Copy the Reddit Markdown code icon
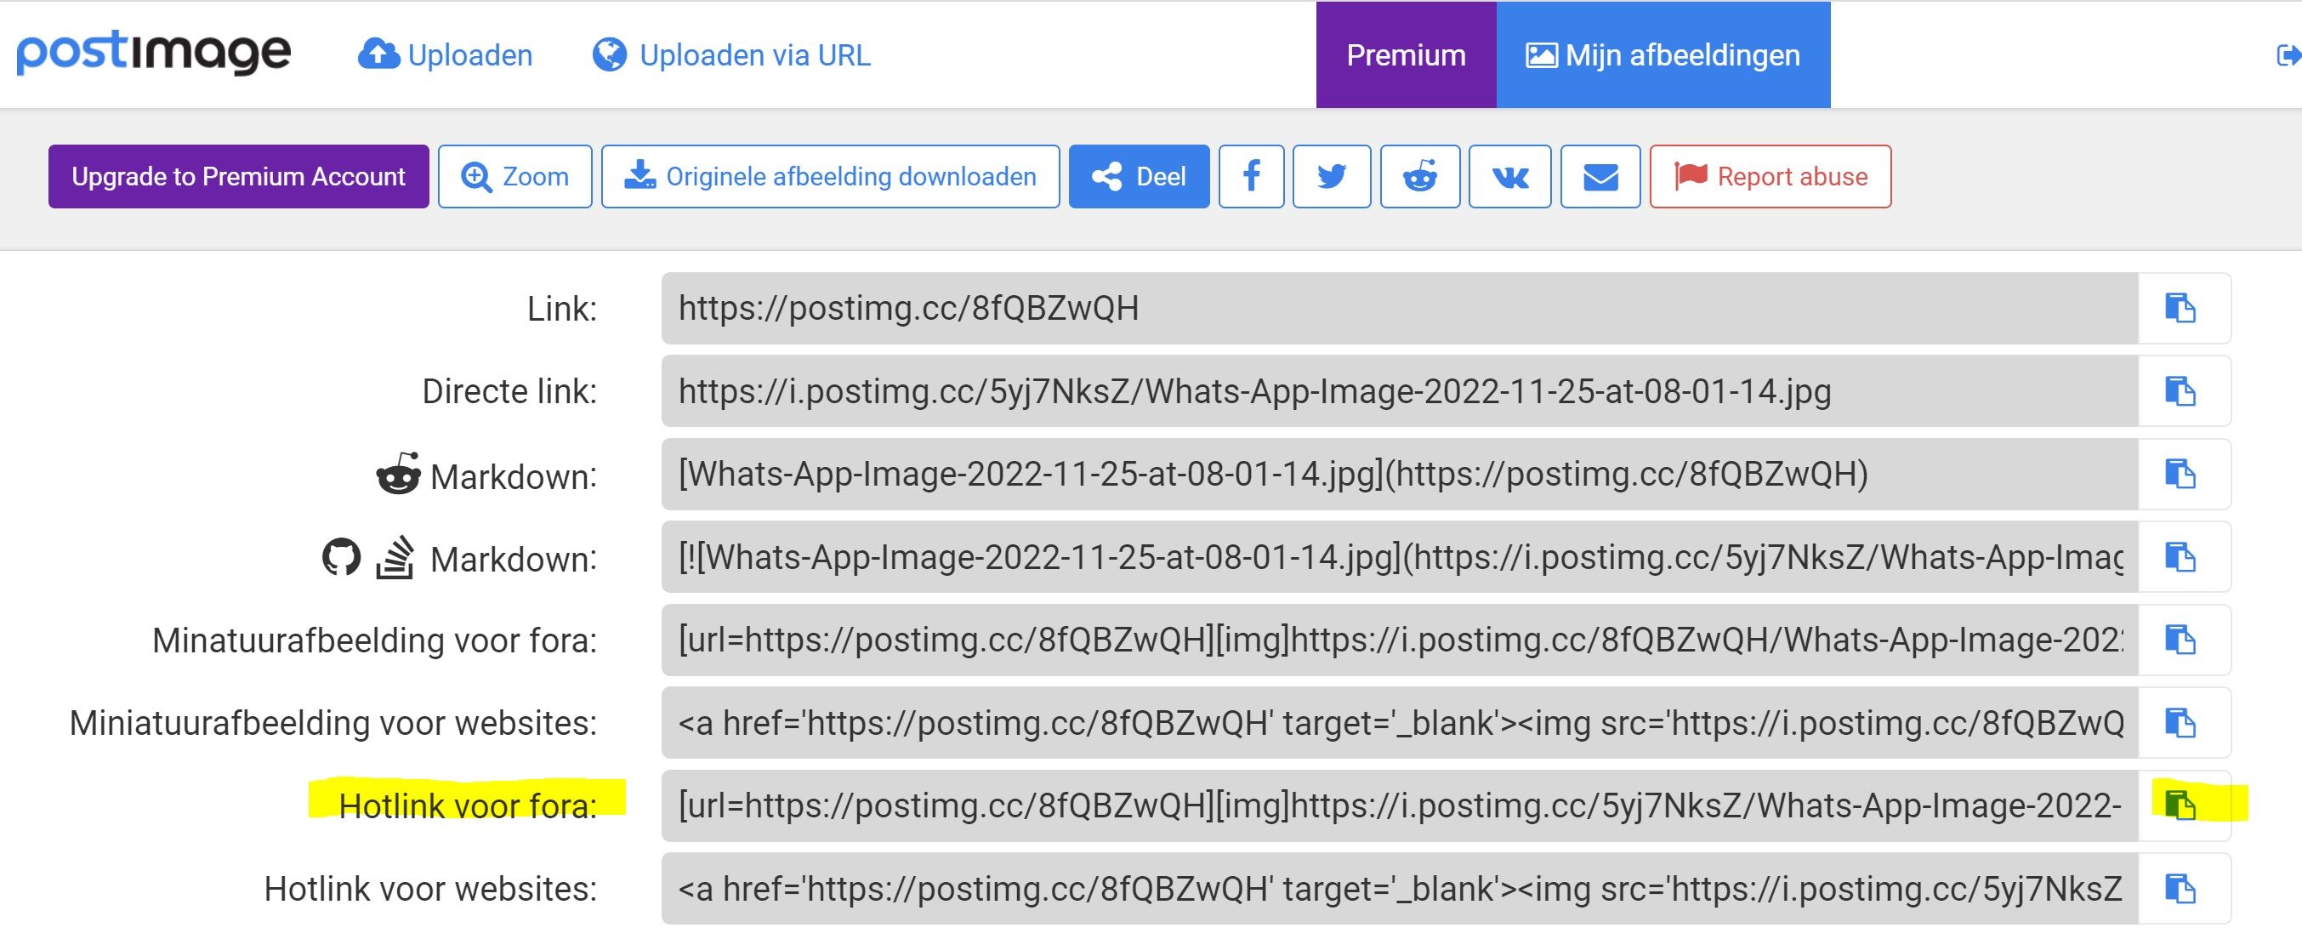Viewport: 2302px width, 939px height. click(x=2180, y=474)
